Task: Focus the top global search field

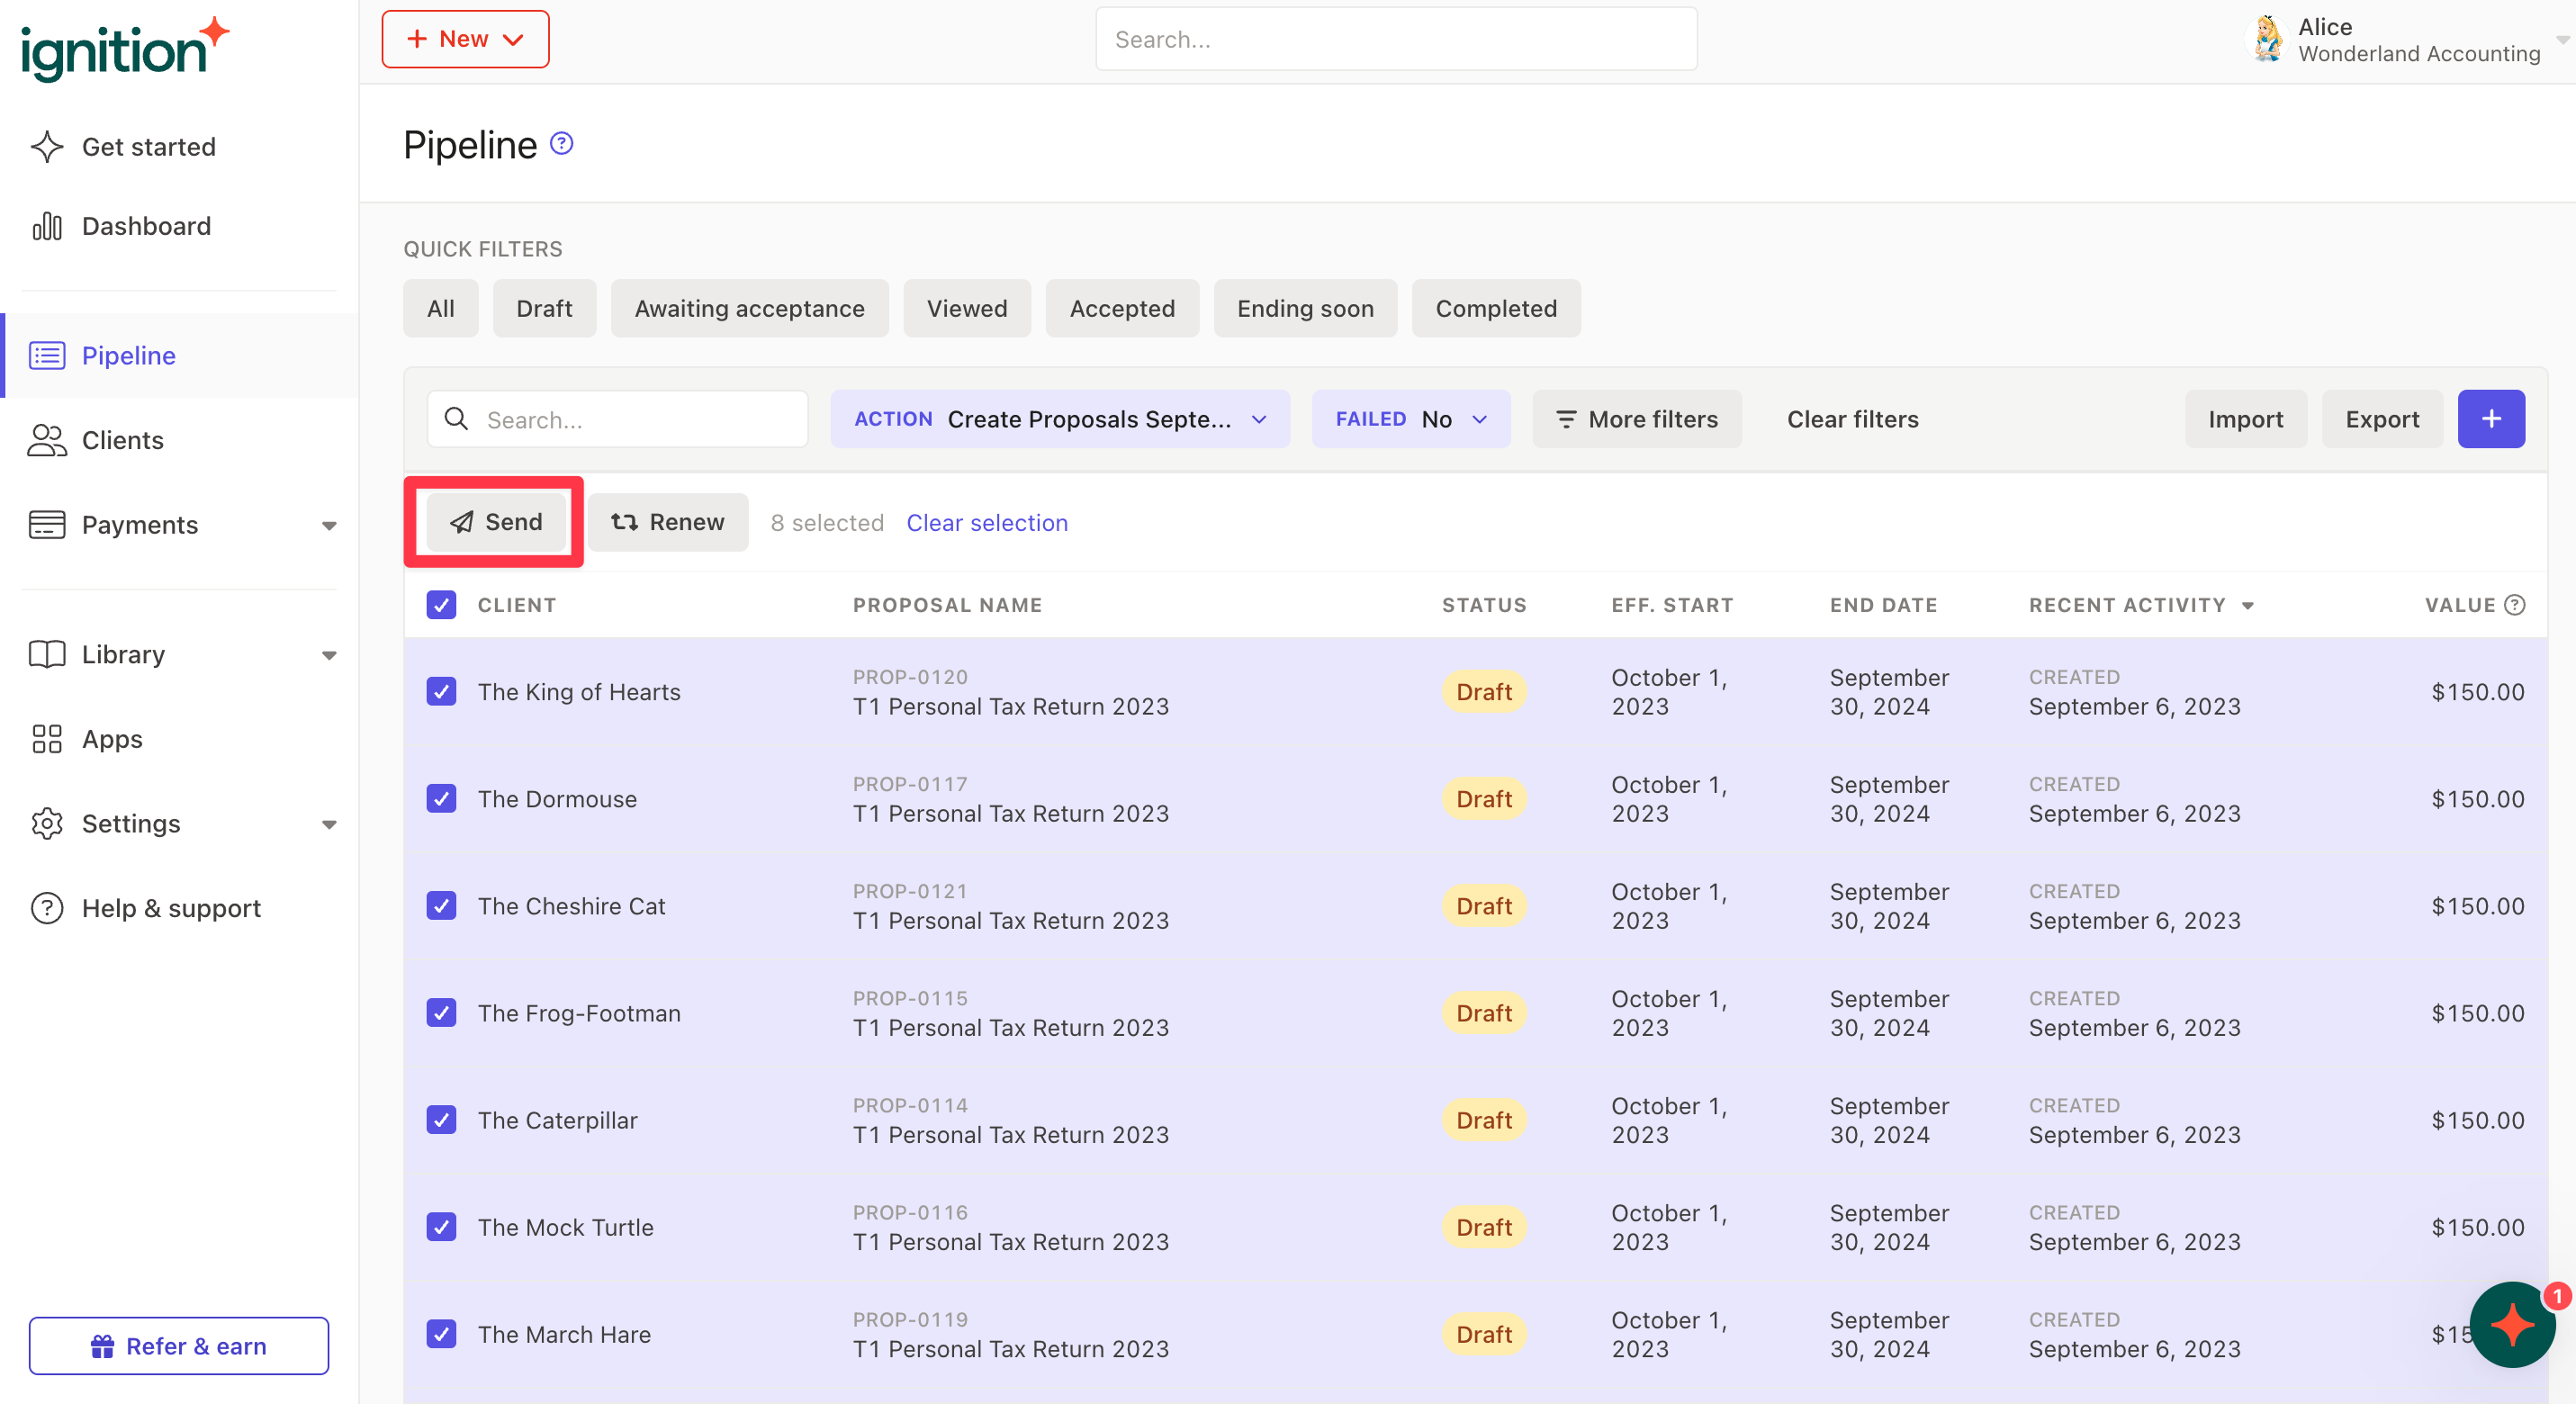Action: (x=1396, y=39)
